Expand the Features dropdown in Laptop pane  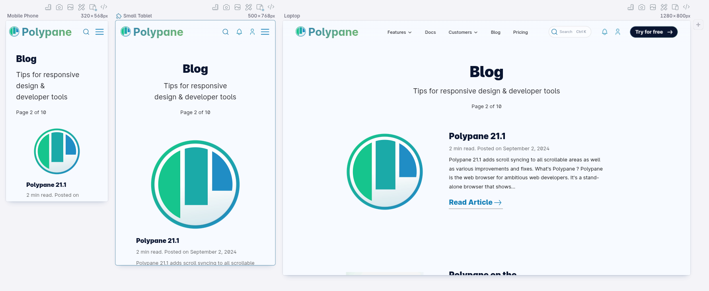[399, 32]
